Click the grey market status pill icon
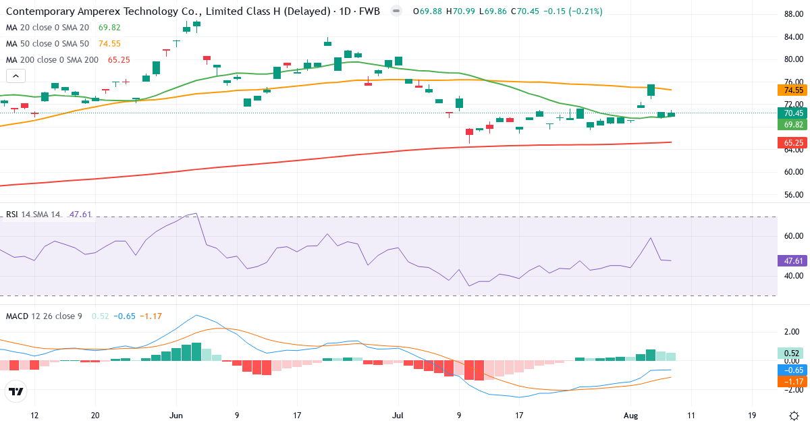This screenshot has height=425, width=810. 396,11
